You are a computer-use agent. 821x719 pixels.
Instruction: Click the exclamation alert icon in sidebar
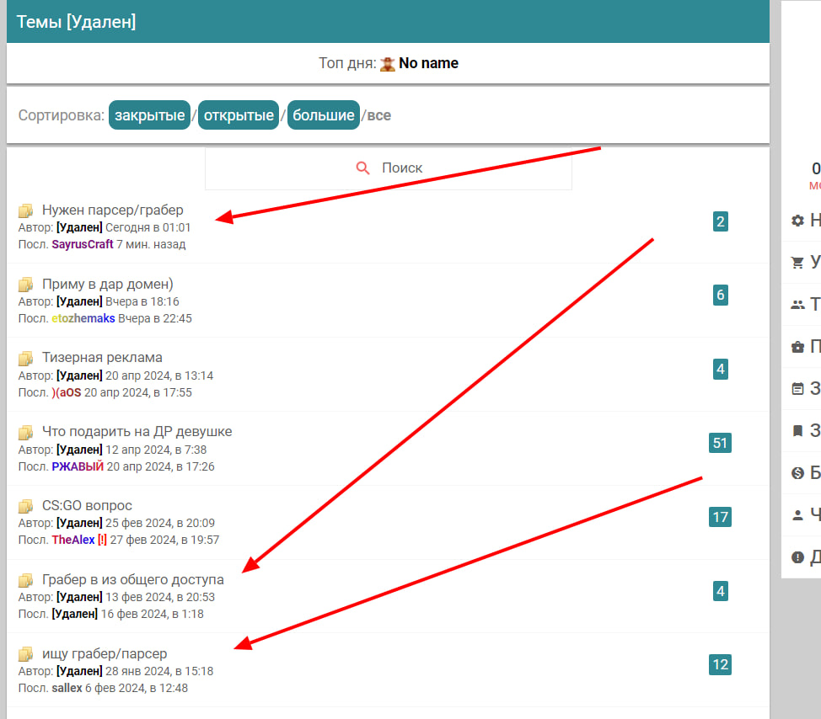(x=797, y=557)
